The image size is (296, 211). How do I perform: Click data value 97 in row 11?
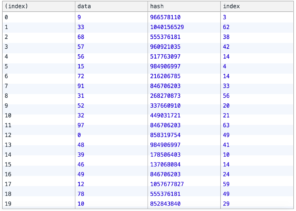coord(81,126)
